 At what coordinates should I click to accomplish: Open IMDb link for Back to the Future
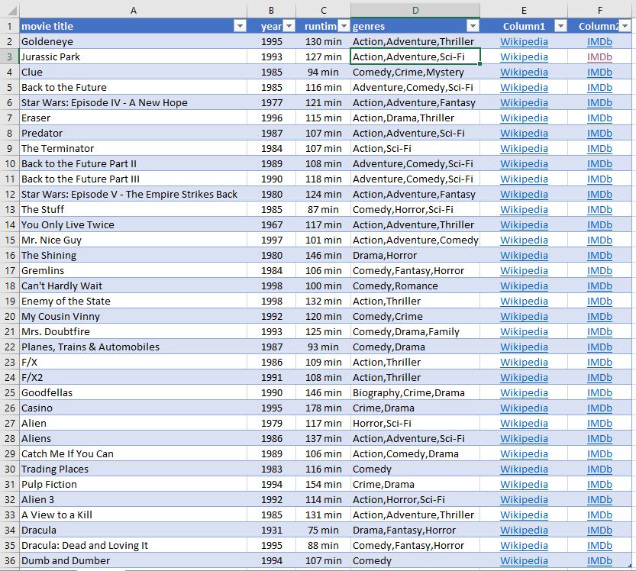[599, 88]
